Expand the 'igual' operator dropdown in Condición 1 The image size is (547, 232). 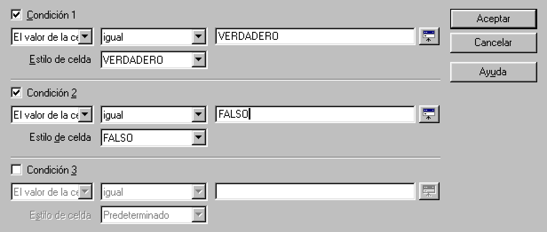(198, 37)
